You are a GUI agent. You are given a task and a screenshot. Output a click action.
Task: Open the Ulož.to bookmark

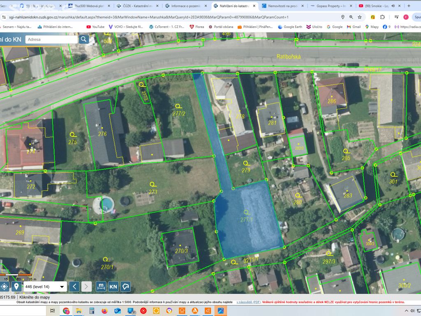coord(314,27)
